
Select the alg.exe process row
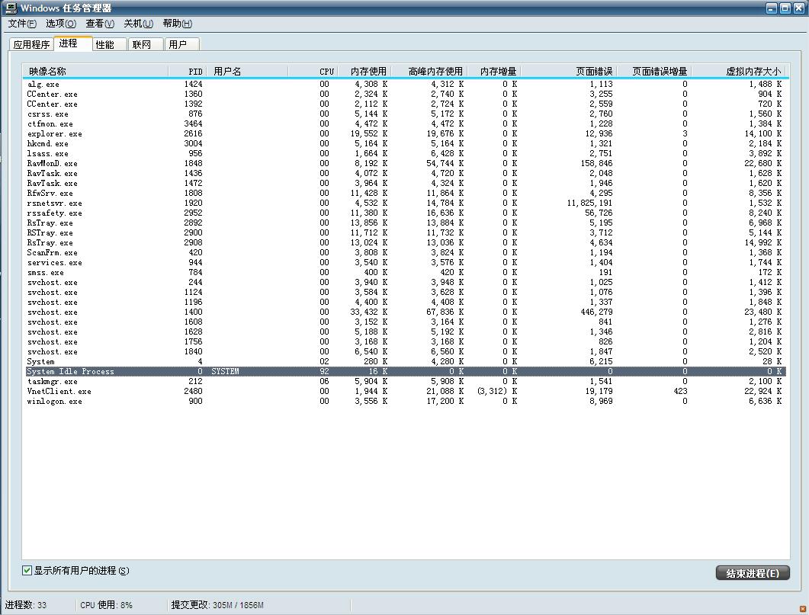(x=405, y=84)
